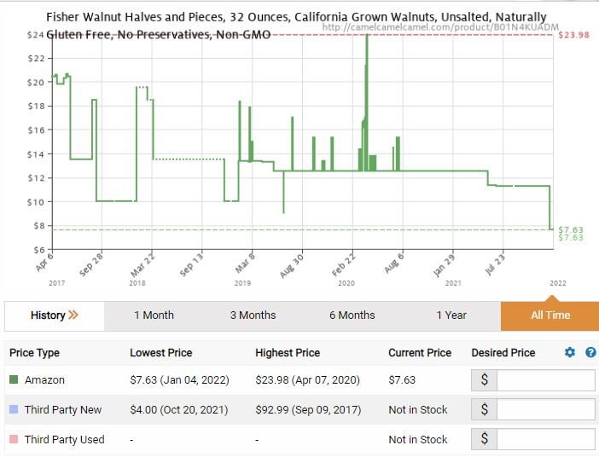Click Third Party New 'Not in Stock' cell
This screenshot has height=457, width=599.
tap(418, 409)
